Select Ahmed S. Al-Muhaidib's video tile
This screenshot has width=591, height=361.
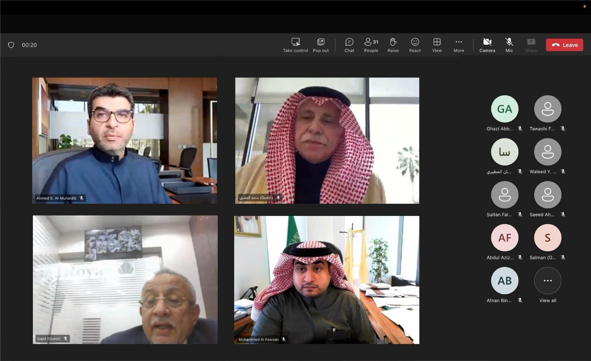[124, 140]
